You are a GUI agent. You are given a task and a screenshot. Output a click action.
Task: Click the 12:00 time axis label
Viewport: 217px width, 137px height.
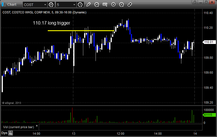(x=120, y=134)
